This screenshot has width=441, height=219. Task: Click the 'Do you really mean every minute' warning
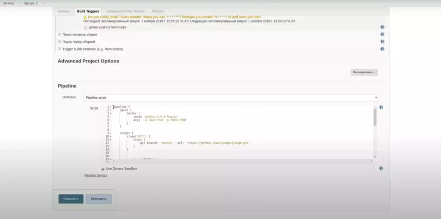(174, 17)
